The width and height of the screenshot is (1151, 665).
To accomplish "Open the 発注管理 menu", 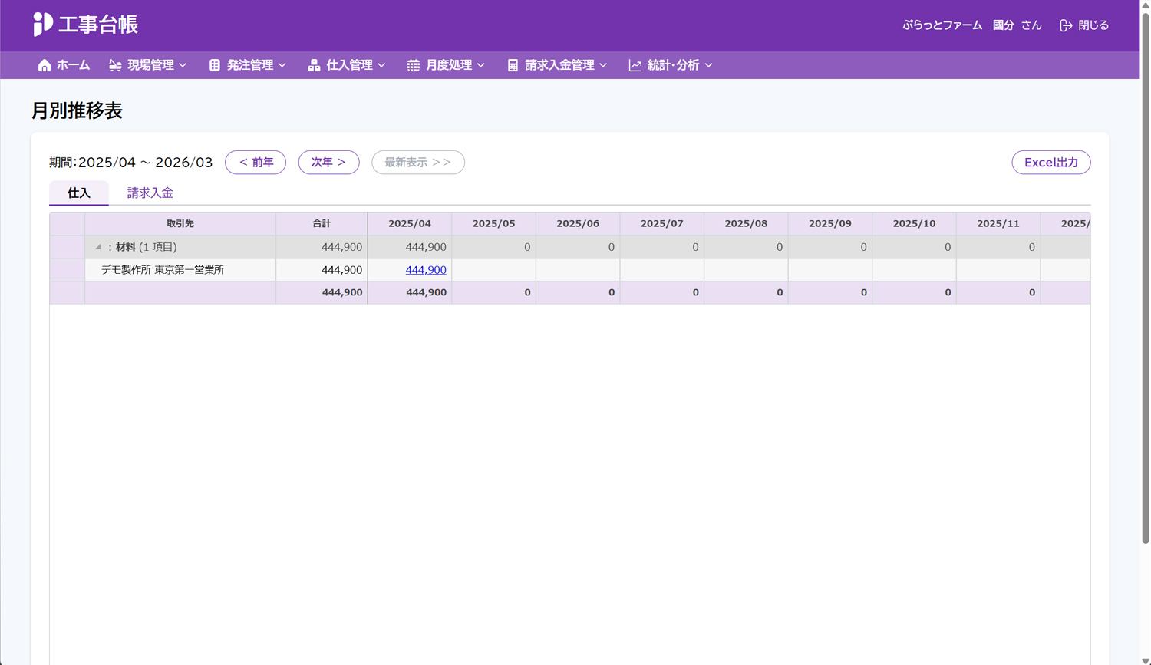I will click(247, 65).
